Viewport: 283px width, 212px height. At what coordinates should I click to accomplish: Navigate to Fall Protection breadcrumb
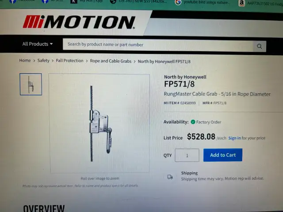(x=69, y=61)
